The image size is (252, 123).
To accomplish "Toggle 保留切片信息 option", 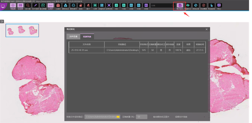I will [181, 117].
